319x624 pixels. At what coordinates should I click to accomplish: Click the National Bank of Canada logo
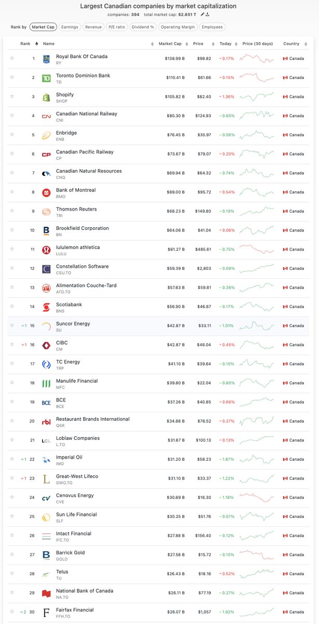pos(46,593)
